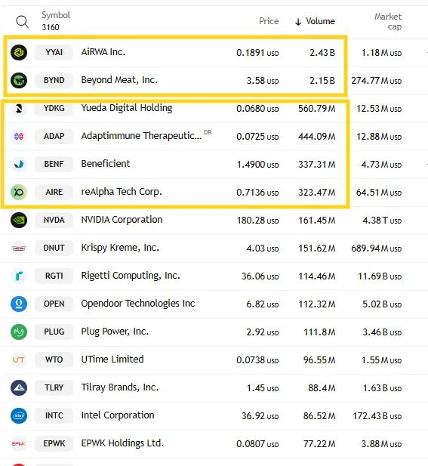Screen dimensions: 428x466
Task: Click the Beyond Meat logo icon
Action: tap(19, 81)
